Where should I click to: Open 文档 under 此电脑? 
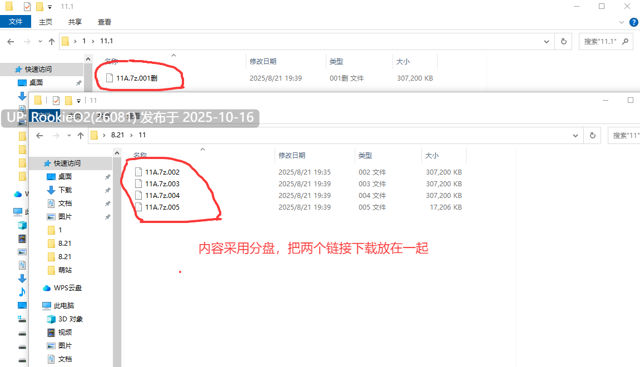coord(65,359)
